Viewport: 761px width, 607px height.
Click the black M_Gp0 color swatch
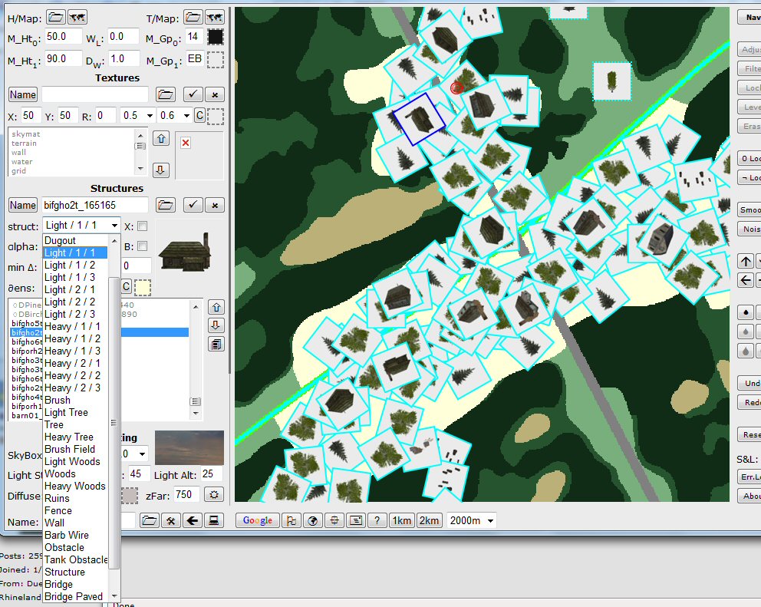[x=216, y=37]
